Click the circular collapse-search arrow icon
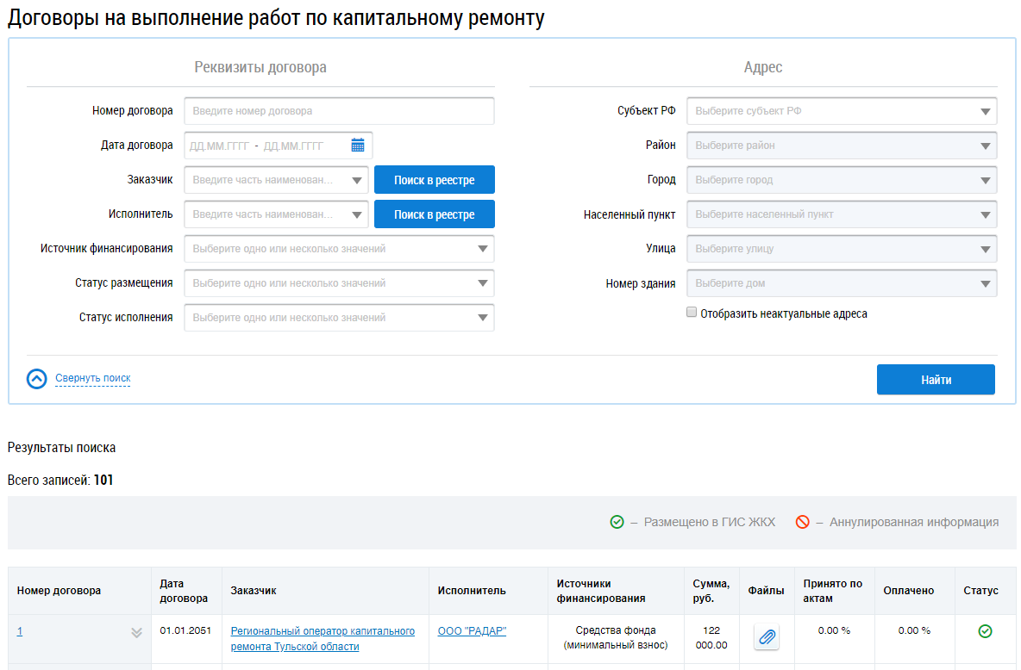 (x=37, y=379)
